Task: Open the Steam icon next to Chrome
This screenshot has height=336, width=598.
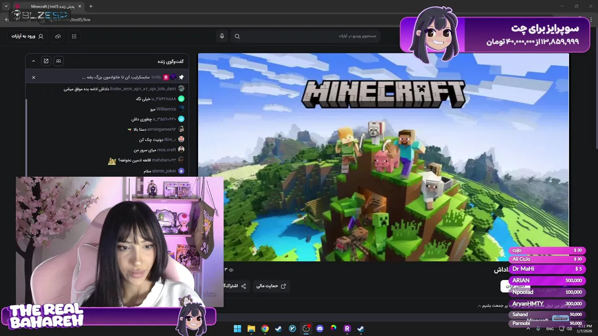Action: (x=278, y=329)
